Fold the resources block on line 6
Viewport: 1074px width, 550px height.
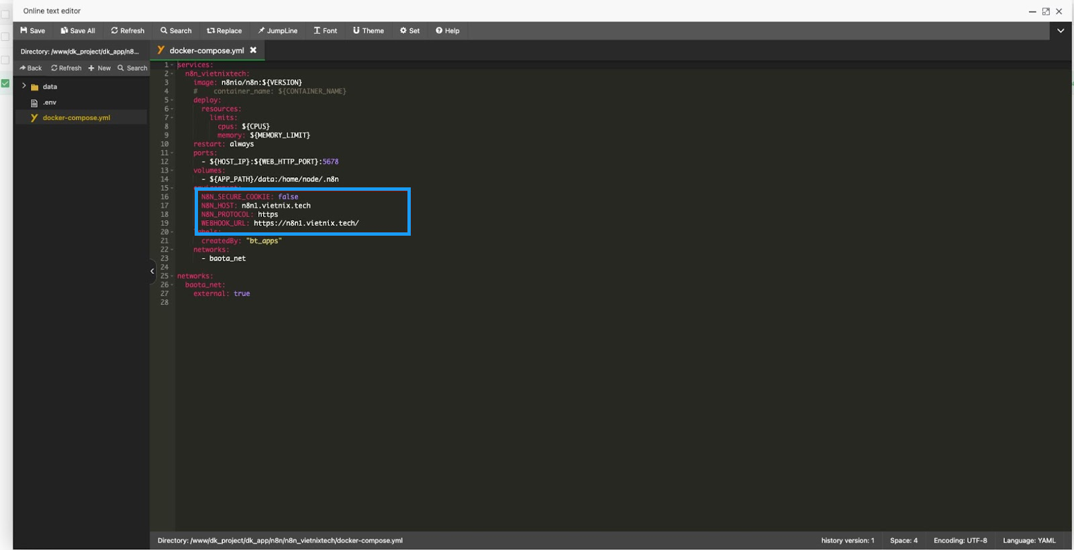click(173, 109)
